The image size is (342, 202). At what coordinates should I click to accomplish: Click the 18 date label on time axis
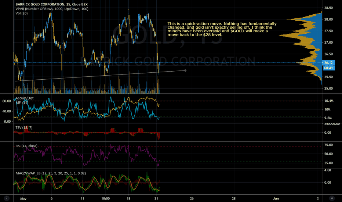pyautogui.click(x=128, y=198)
